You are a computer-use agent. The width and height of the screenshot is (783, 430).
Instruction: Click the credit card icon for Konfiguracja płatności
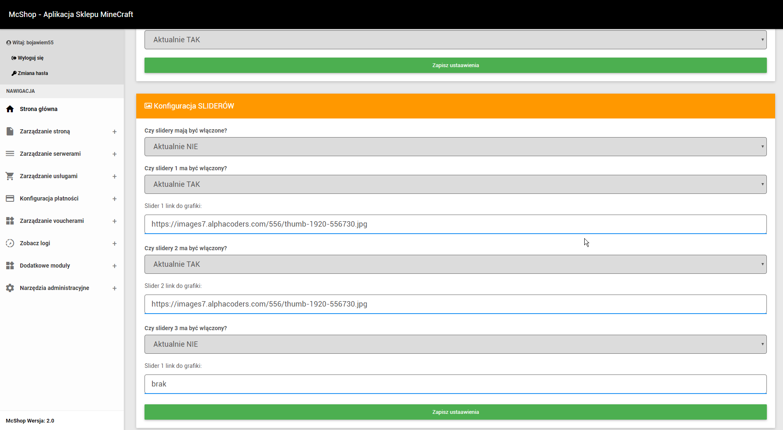click(x=10, y=198)
